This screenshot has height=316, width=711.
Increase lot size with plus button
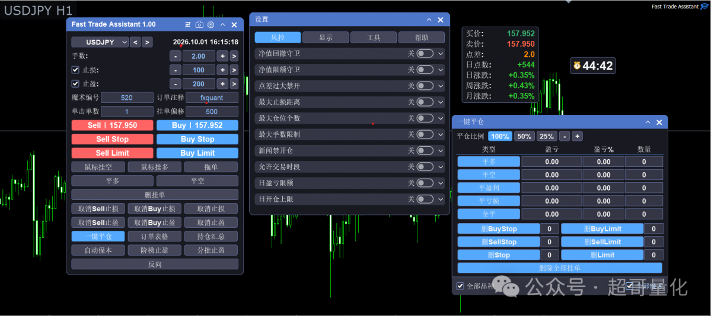pyautogui.click(x=222, y=56)
